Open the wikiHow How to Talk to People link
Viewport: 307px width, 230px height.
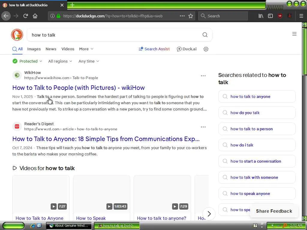pos(79,88)
